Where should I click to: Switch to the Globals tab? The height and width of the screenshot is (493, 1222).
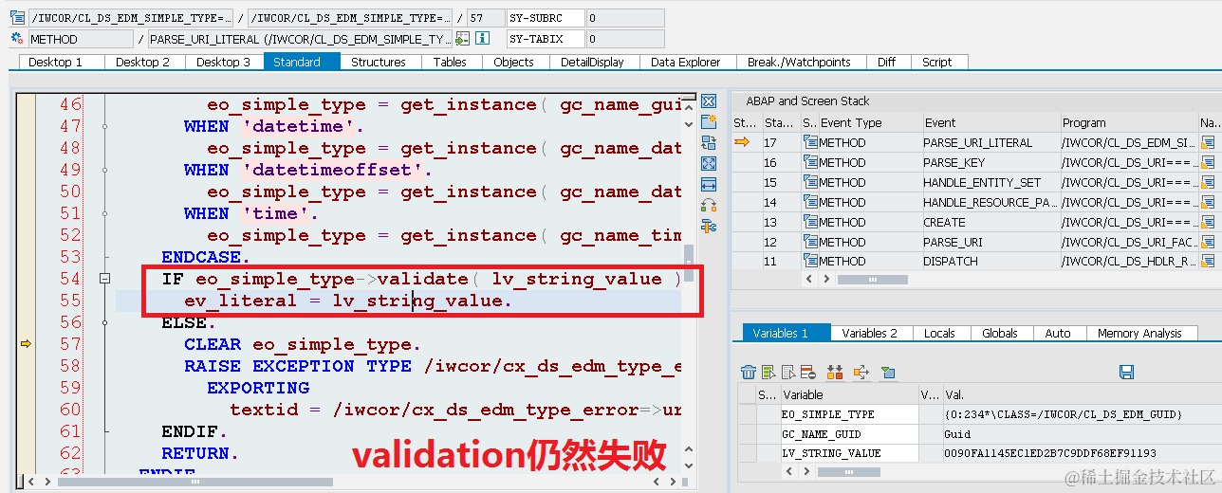(1000, 333)
